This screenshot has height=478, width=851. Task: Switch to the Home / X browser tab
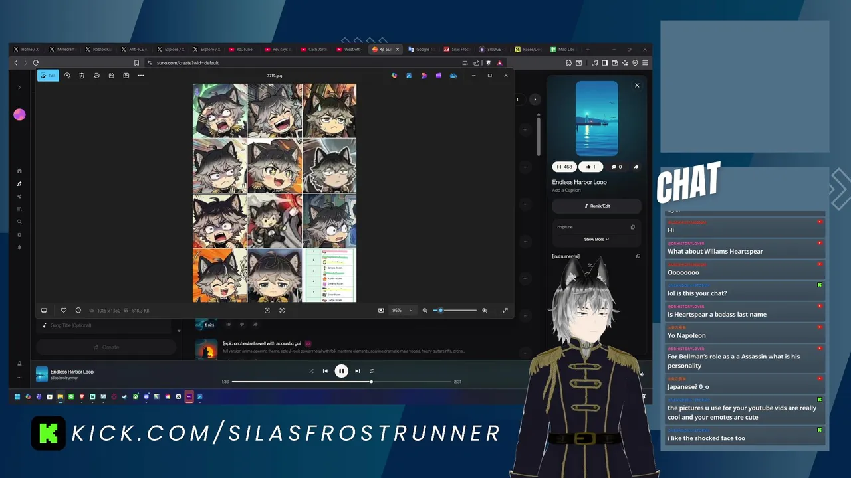point(27,49)
